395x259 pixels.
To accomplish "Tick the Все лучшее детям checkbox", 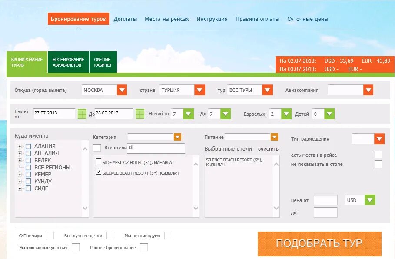I will (110, 235).
